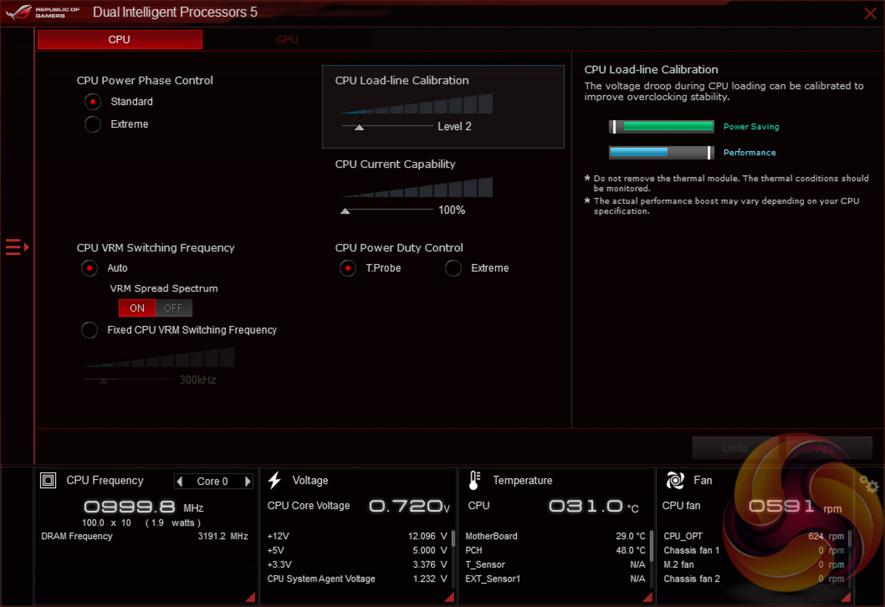Screen dimensions: 885x607
Task: Click the Core 0 selector label
Action: [x=212, y=481]
